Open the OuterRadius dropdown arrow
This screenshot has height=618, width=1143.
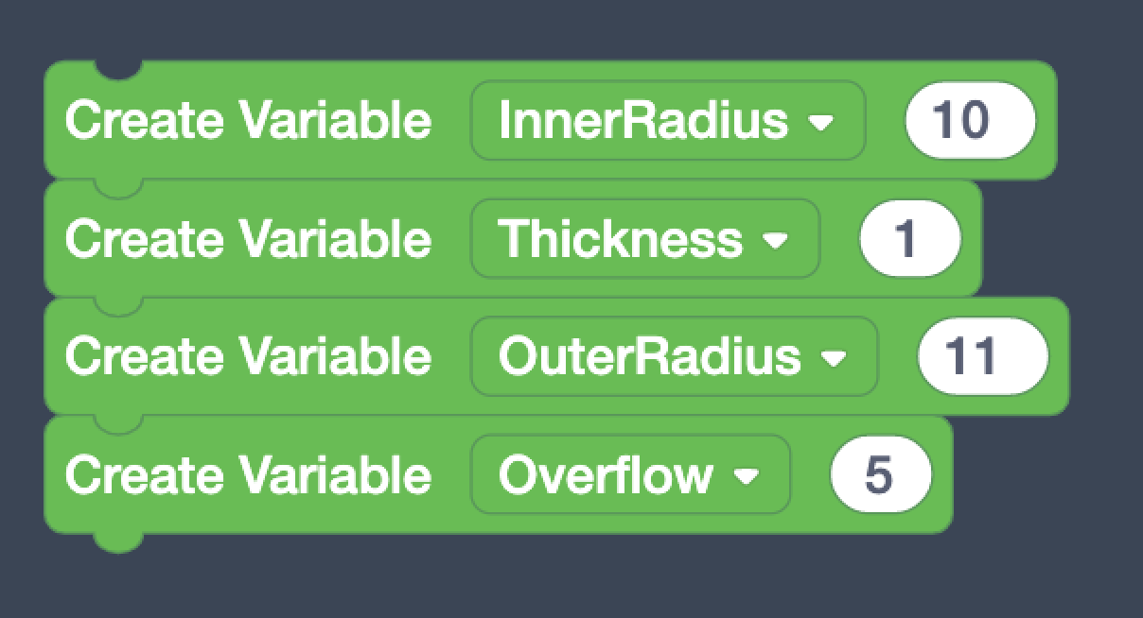834,358
